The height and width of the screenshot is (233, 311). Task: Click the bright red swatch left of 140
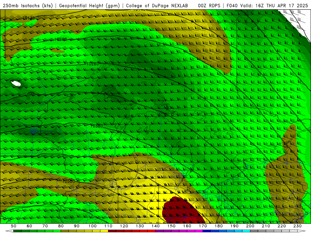click(152, 231)
